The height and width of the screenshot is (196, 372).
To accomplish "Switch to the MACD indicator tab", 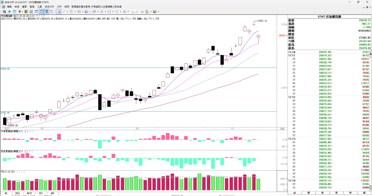I will (29, 193).
